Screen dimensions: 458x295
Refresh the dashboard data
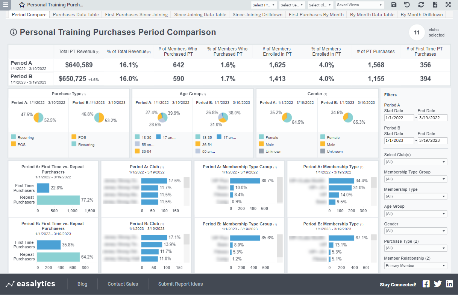point(421,5)
